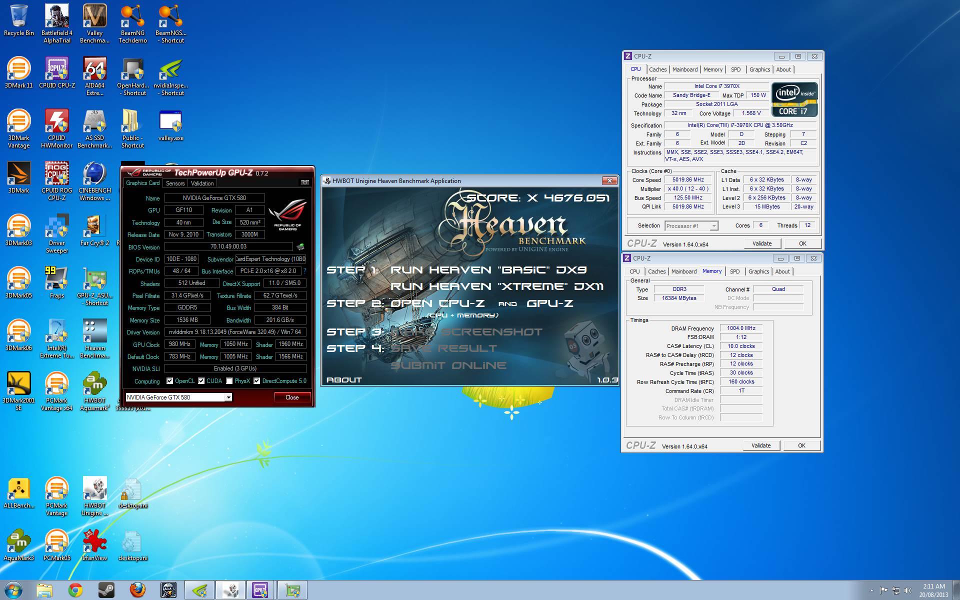Open IrfanView desktop icon
This screenshot has width=960, height=600.
[94, 545]
